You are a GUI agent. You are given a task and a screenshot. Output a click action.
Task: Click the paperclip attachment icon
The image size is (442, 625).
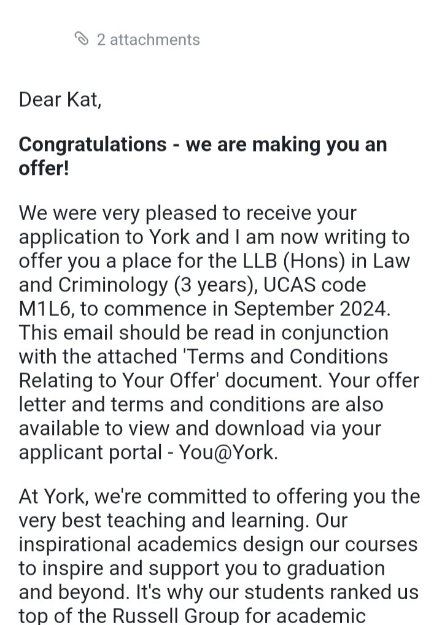(82, 39)
